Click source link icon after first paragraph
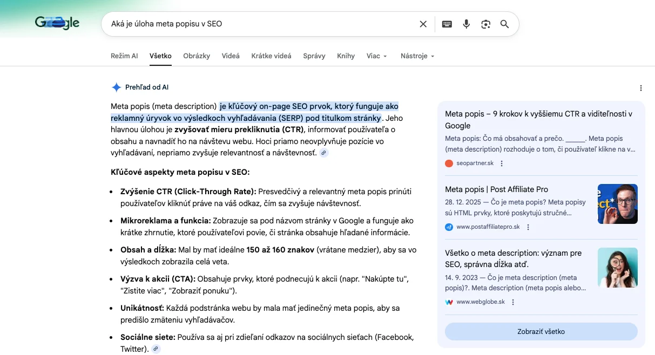Image resolution: width=655 pixels, height=355 pixels. click(323, 153)
